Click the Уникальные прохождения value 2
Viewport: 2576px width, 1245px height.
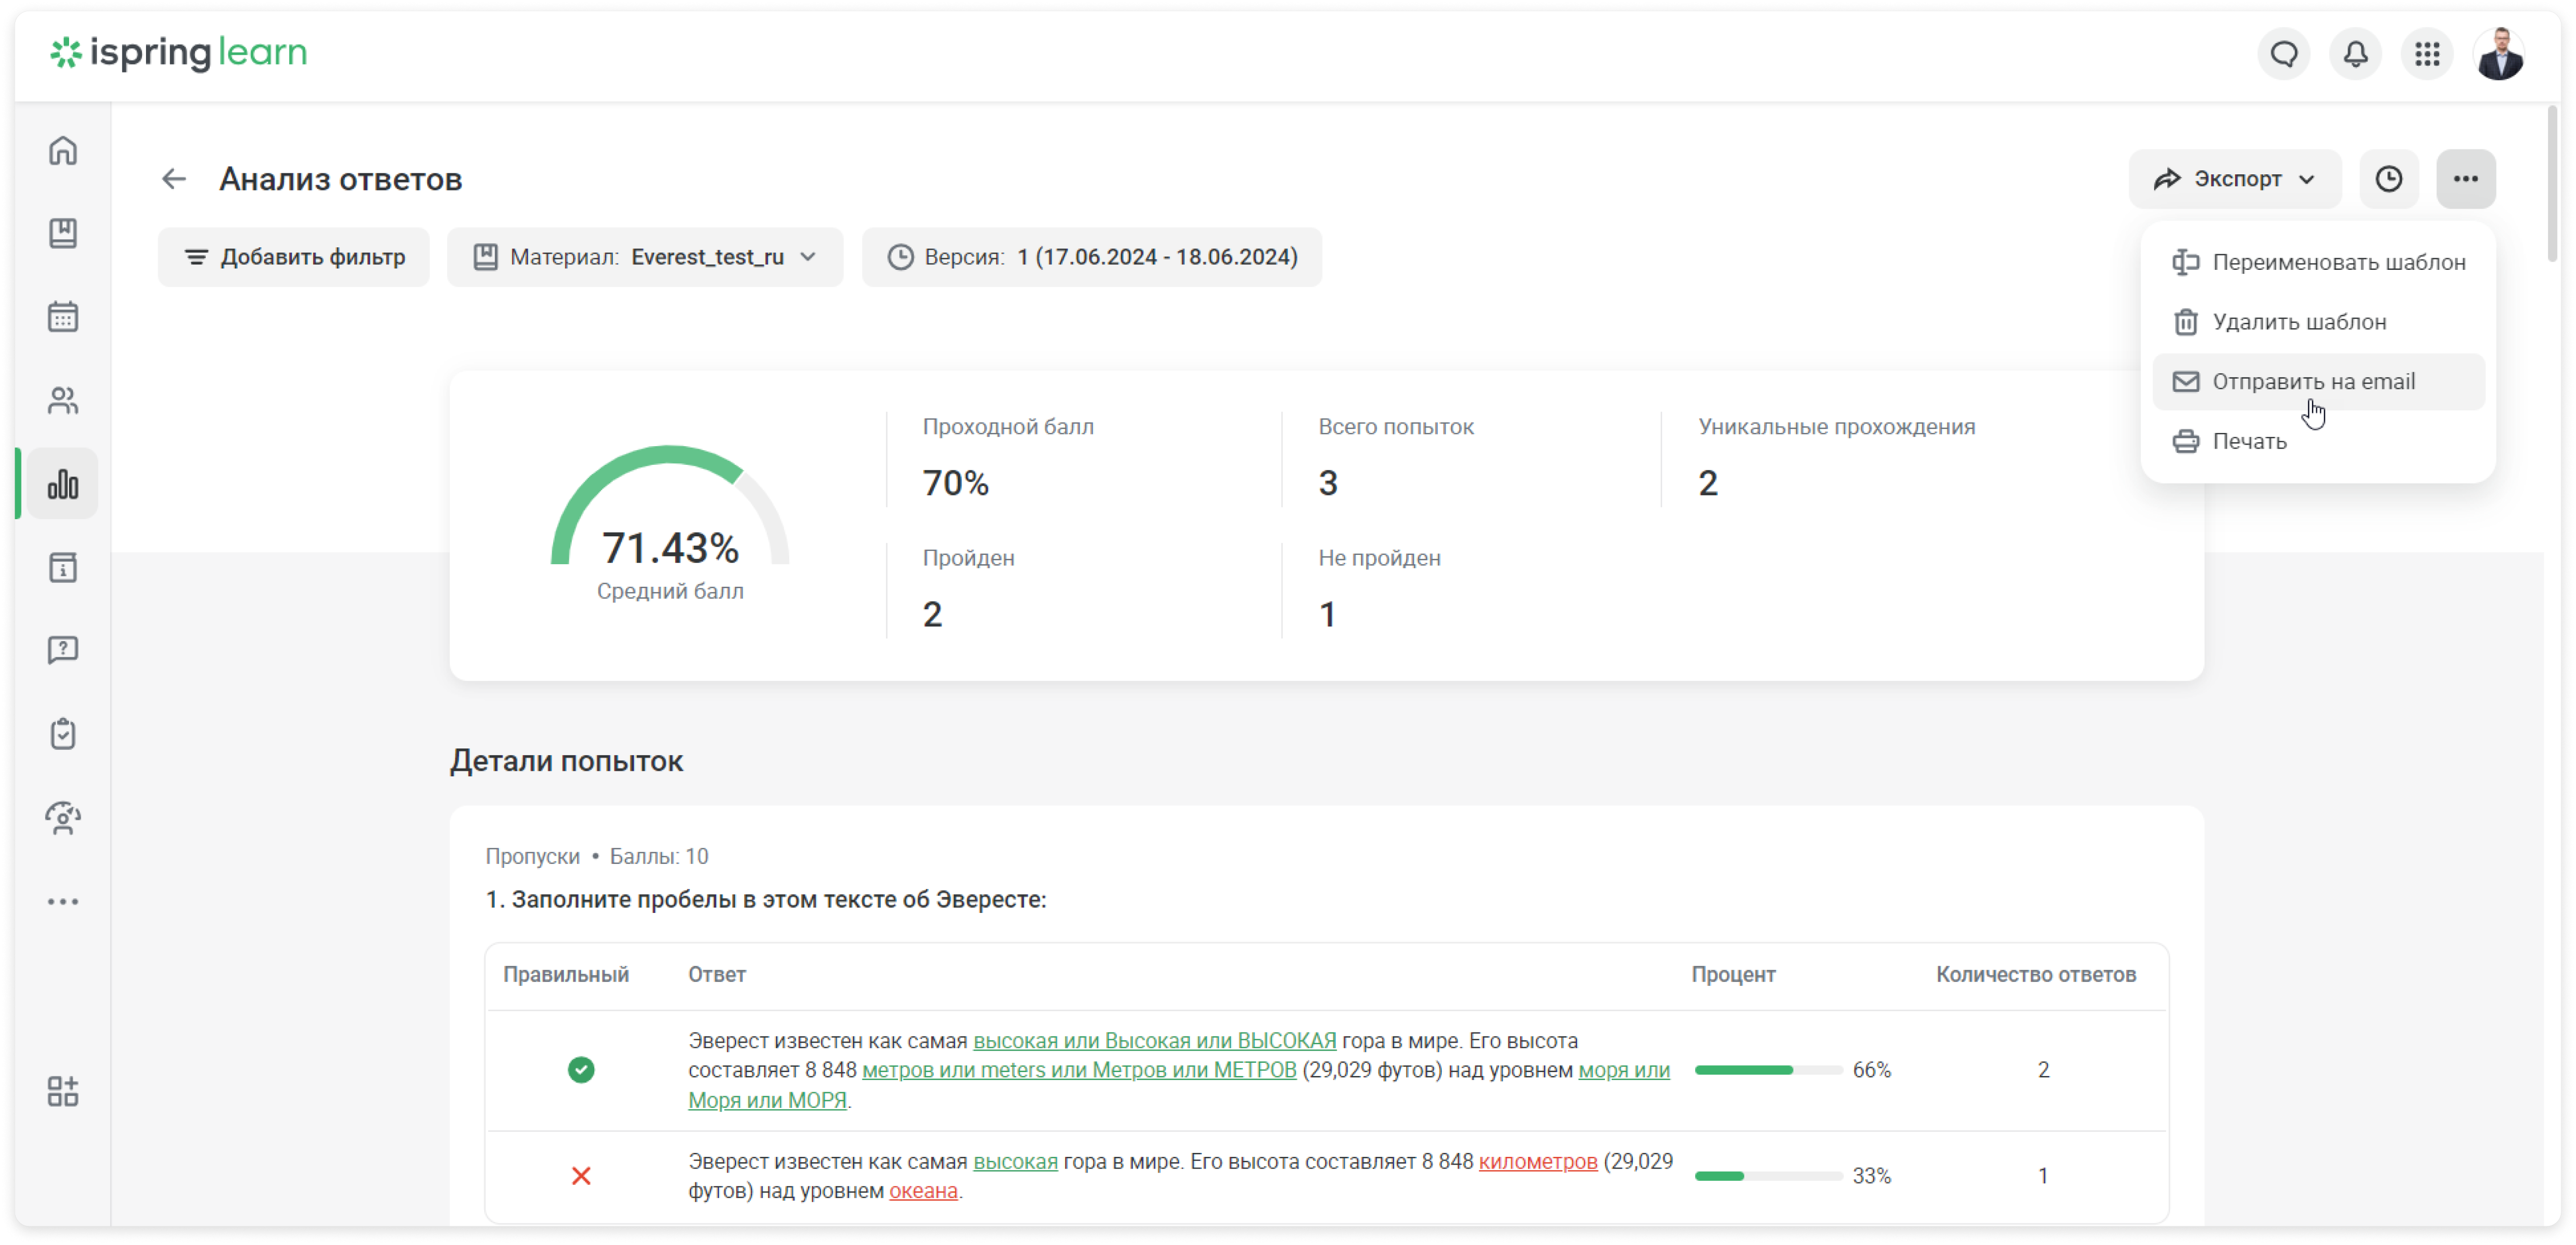tap(1708, 483)
